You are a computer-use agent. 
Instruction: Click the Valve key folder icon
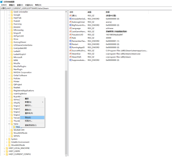tap(12, 124)
